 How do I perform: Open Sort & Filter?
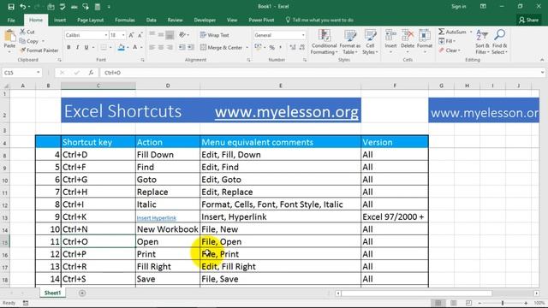(482, 42)
